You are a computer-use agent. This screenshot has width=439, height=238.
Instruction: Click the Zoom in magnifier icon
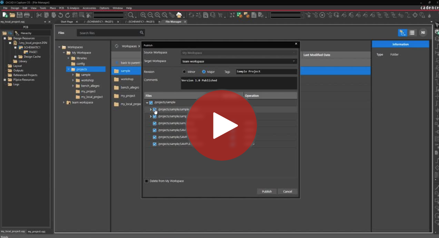tap(143, 15)
